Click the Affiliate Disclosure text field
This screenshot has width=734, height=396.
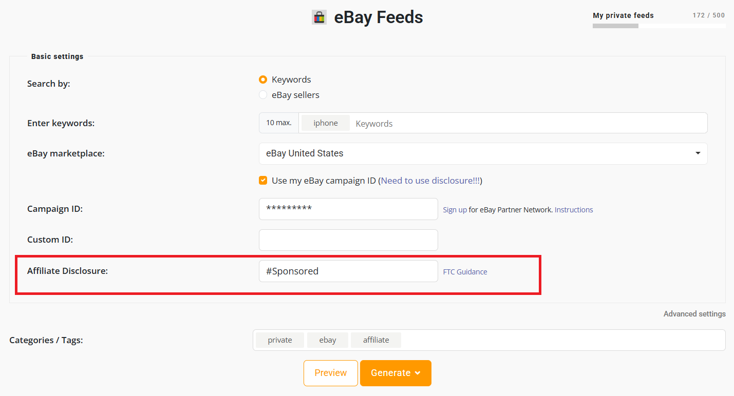tap(348, 271)
